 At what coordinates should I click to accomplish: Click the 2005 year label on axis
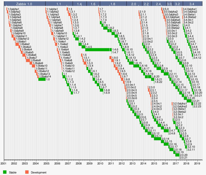tap(47, 163)
